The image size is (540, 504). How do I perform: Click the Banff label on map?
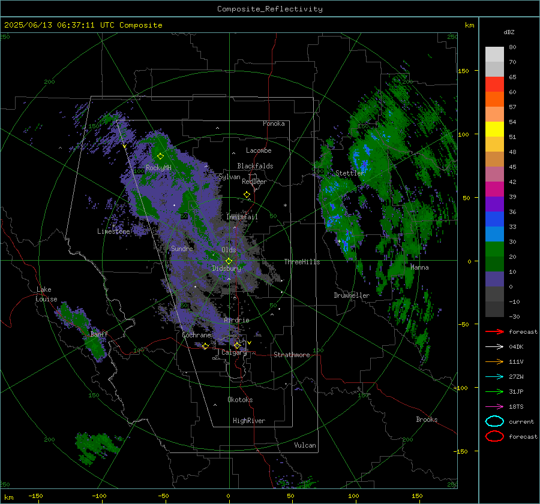pyautogui.click(x=99, y=334)
